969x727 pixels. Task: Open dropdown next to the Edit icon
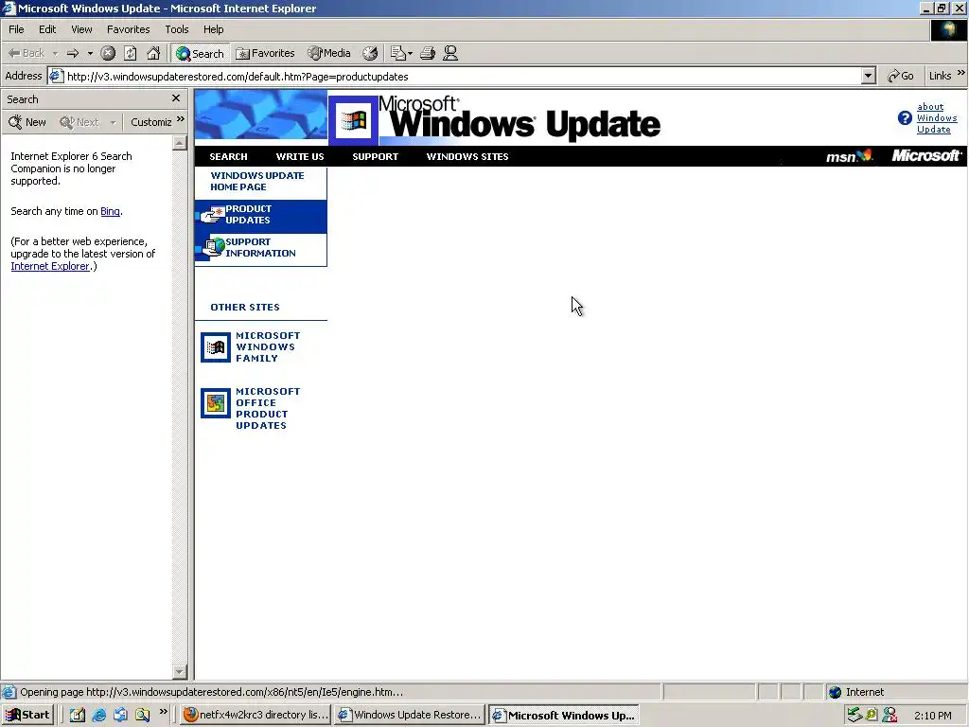(x=411, y=54)
